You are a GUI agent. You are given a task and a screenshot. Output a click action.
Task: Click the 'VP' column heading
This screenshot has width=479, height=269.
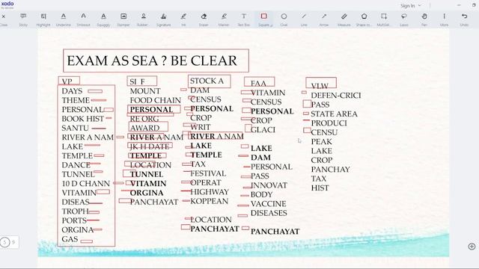click(67, 81)
